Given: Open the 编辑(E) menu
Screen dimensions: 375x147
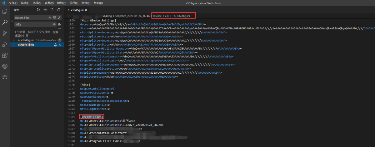Looking at the screenshot, I should [x=25, y=3].
